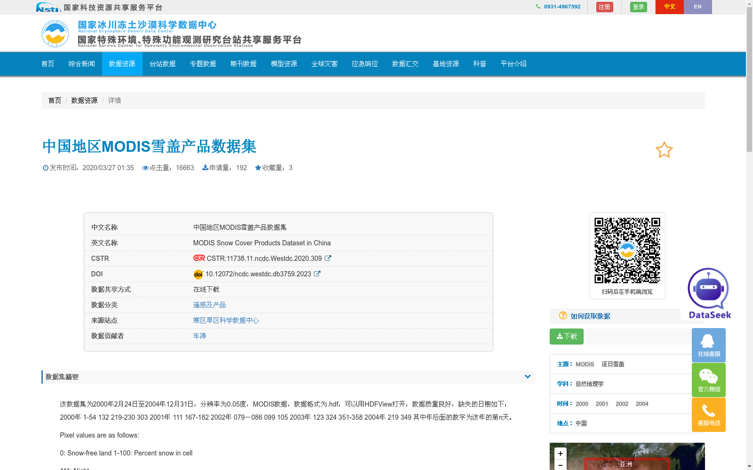Open the official WeChat (官方微信) widget
This screenshot has width=753, height=470.
point(708,380)
